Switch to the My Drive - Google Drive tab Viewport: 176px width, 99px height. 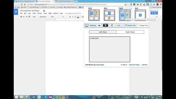[25, 1]
